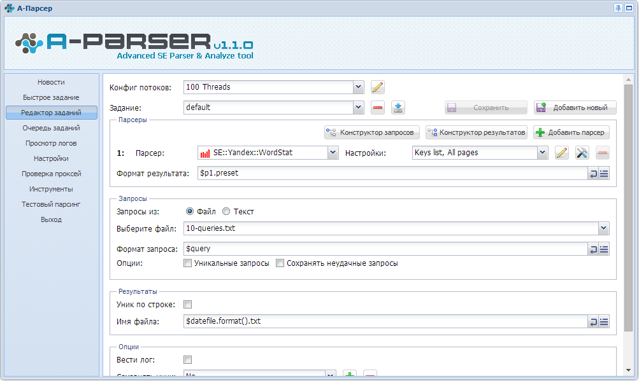Open parser override options tools icon

click(x=582, y=153)
